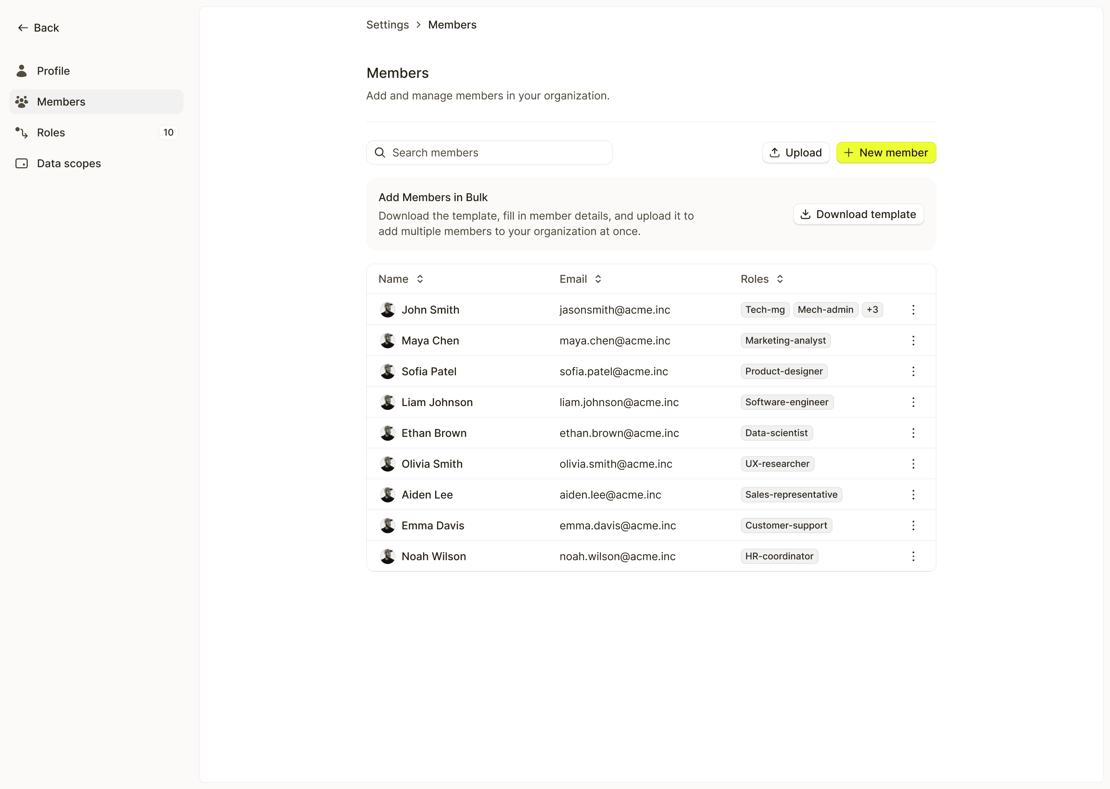Click the Customer-support role tag
The image size is (1110, 789).
(x=786, y=525)
